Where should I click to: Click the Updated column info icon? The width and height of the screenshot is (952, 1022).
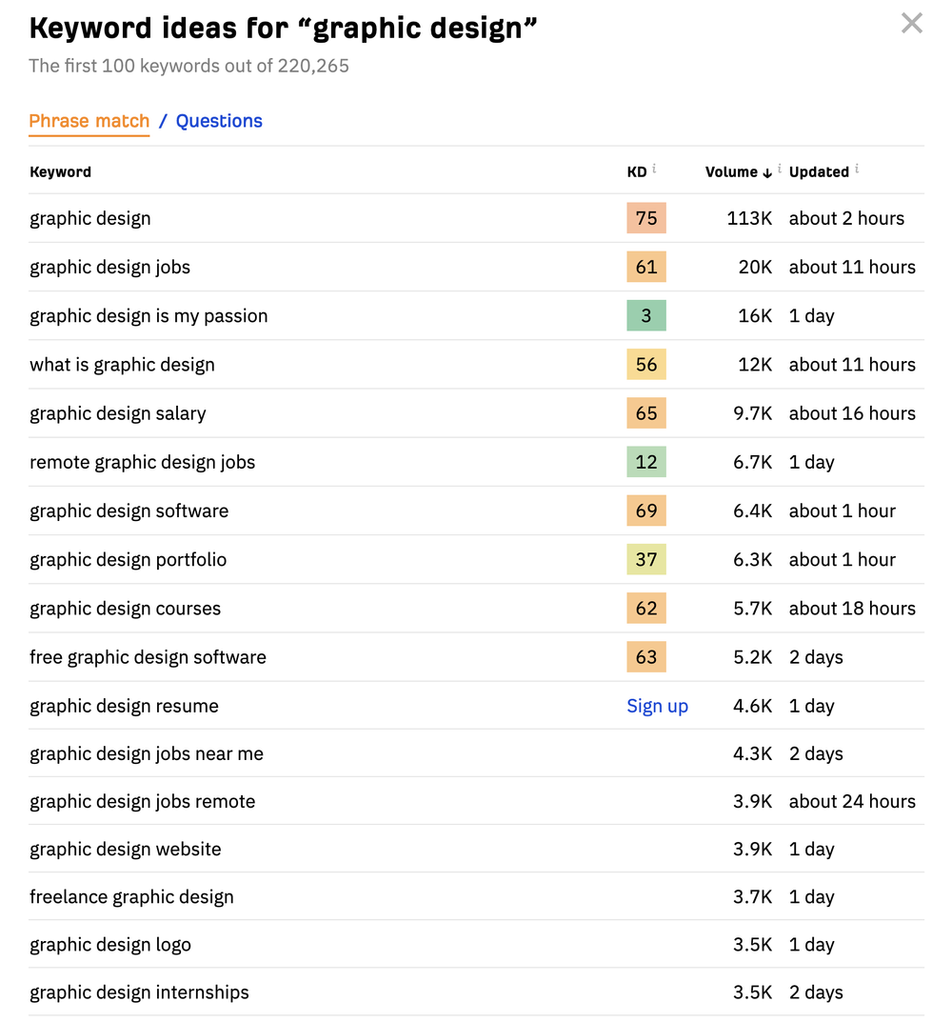857,169
